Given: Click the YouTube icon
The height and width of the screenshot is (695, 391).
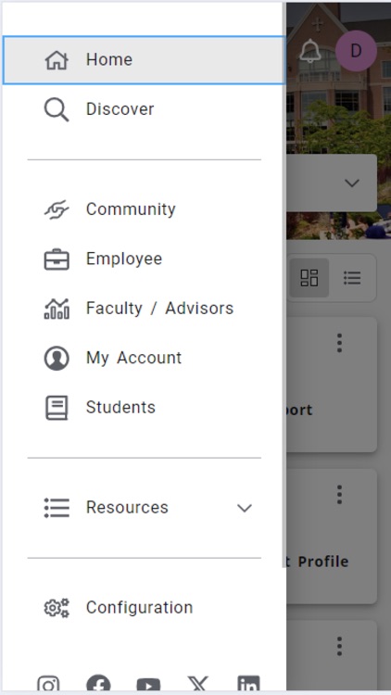Looking at the screenshot, I should [148, 685].
